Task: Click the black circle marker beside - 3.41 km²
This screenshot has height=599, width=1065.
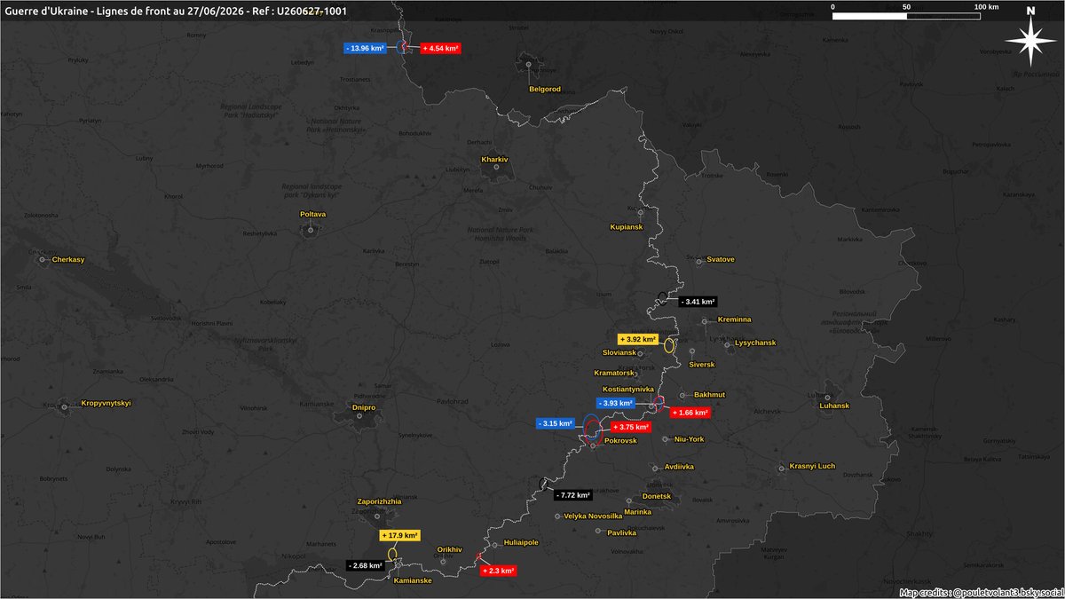Action: point(662,297)
